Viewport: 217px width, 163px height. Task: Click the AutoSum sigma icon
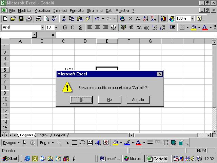(x=130, y=19)
